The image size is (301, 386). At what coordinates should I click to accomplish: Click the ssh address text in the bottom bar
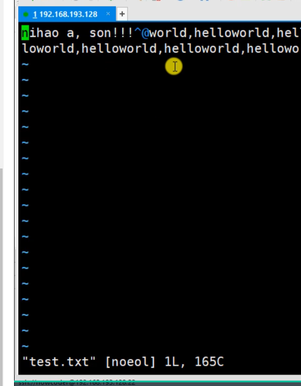pos(77,382)
